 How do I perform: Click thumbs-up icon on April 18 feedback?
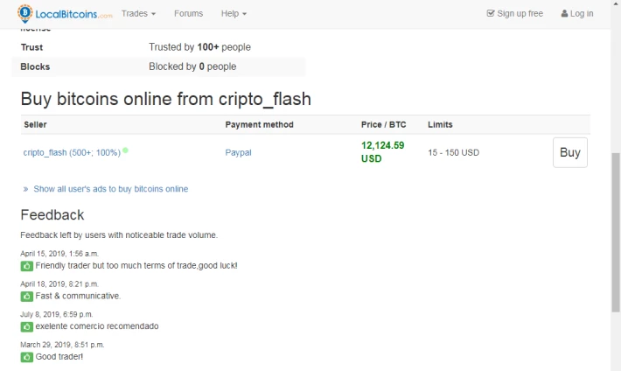pos(26,296)
